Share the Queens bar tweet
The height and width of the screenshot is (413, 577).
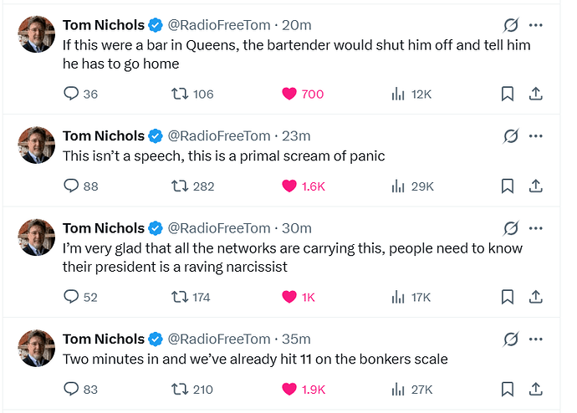[536, 94]
